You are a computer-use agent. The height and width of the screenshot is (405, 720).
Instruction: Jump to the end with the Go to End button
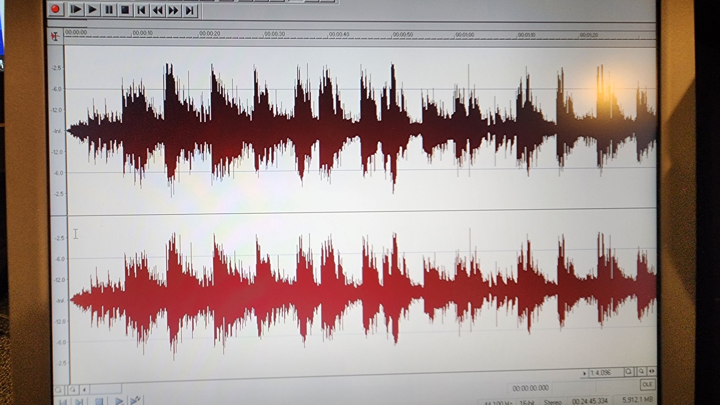(x=189, y=11)
